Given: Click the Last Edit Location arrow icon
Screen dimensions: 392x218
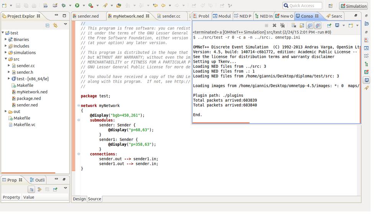Looking at the screenshot, I should click(x=155, y=5).
